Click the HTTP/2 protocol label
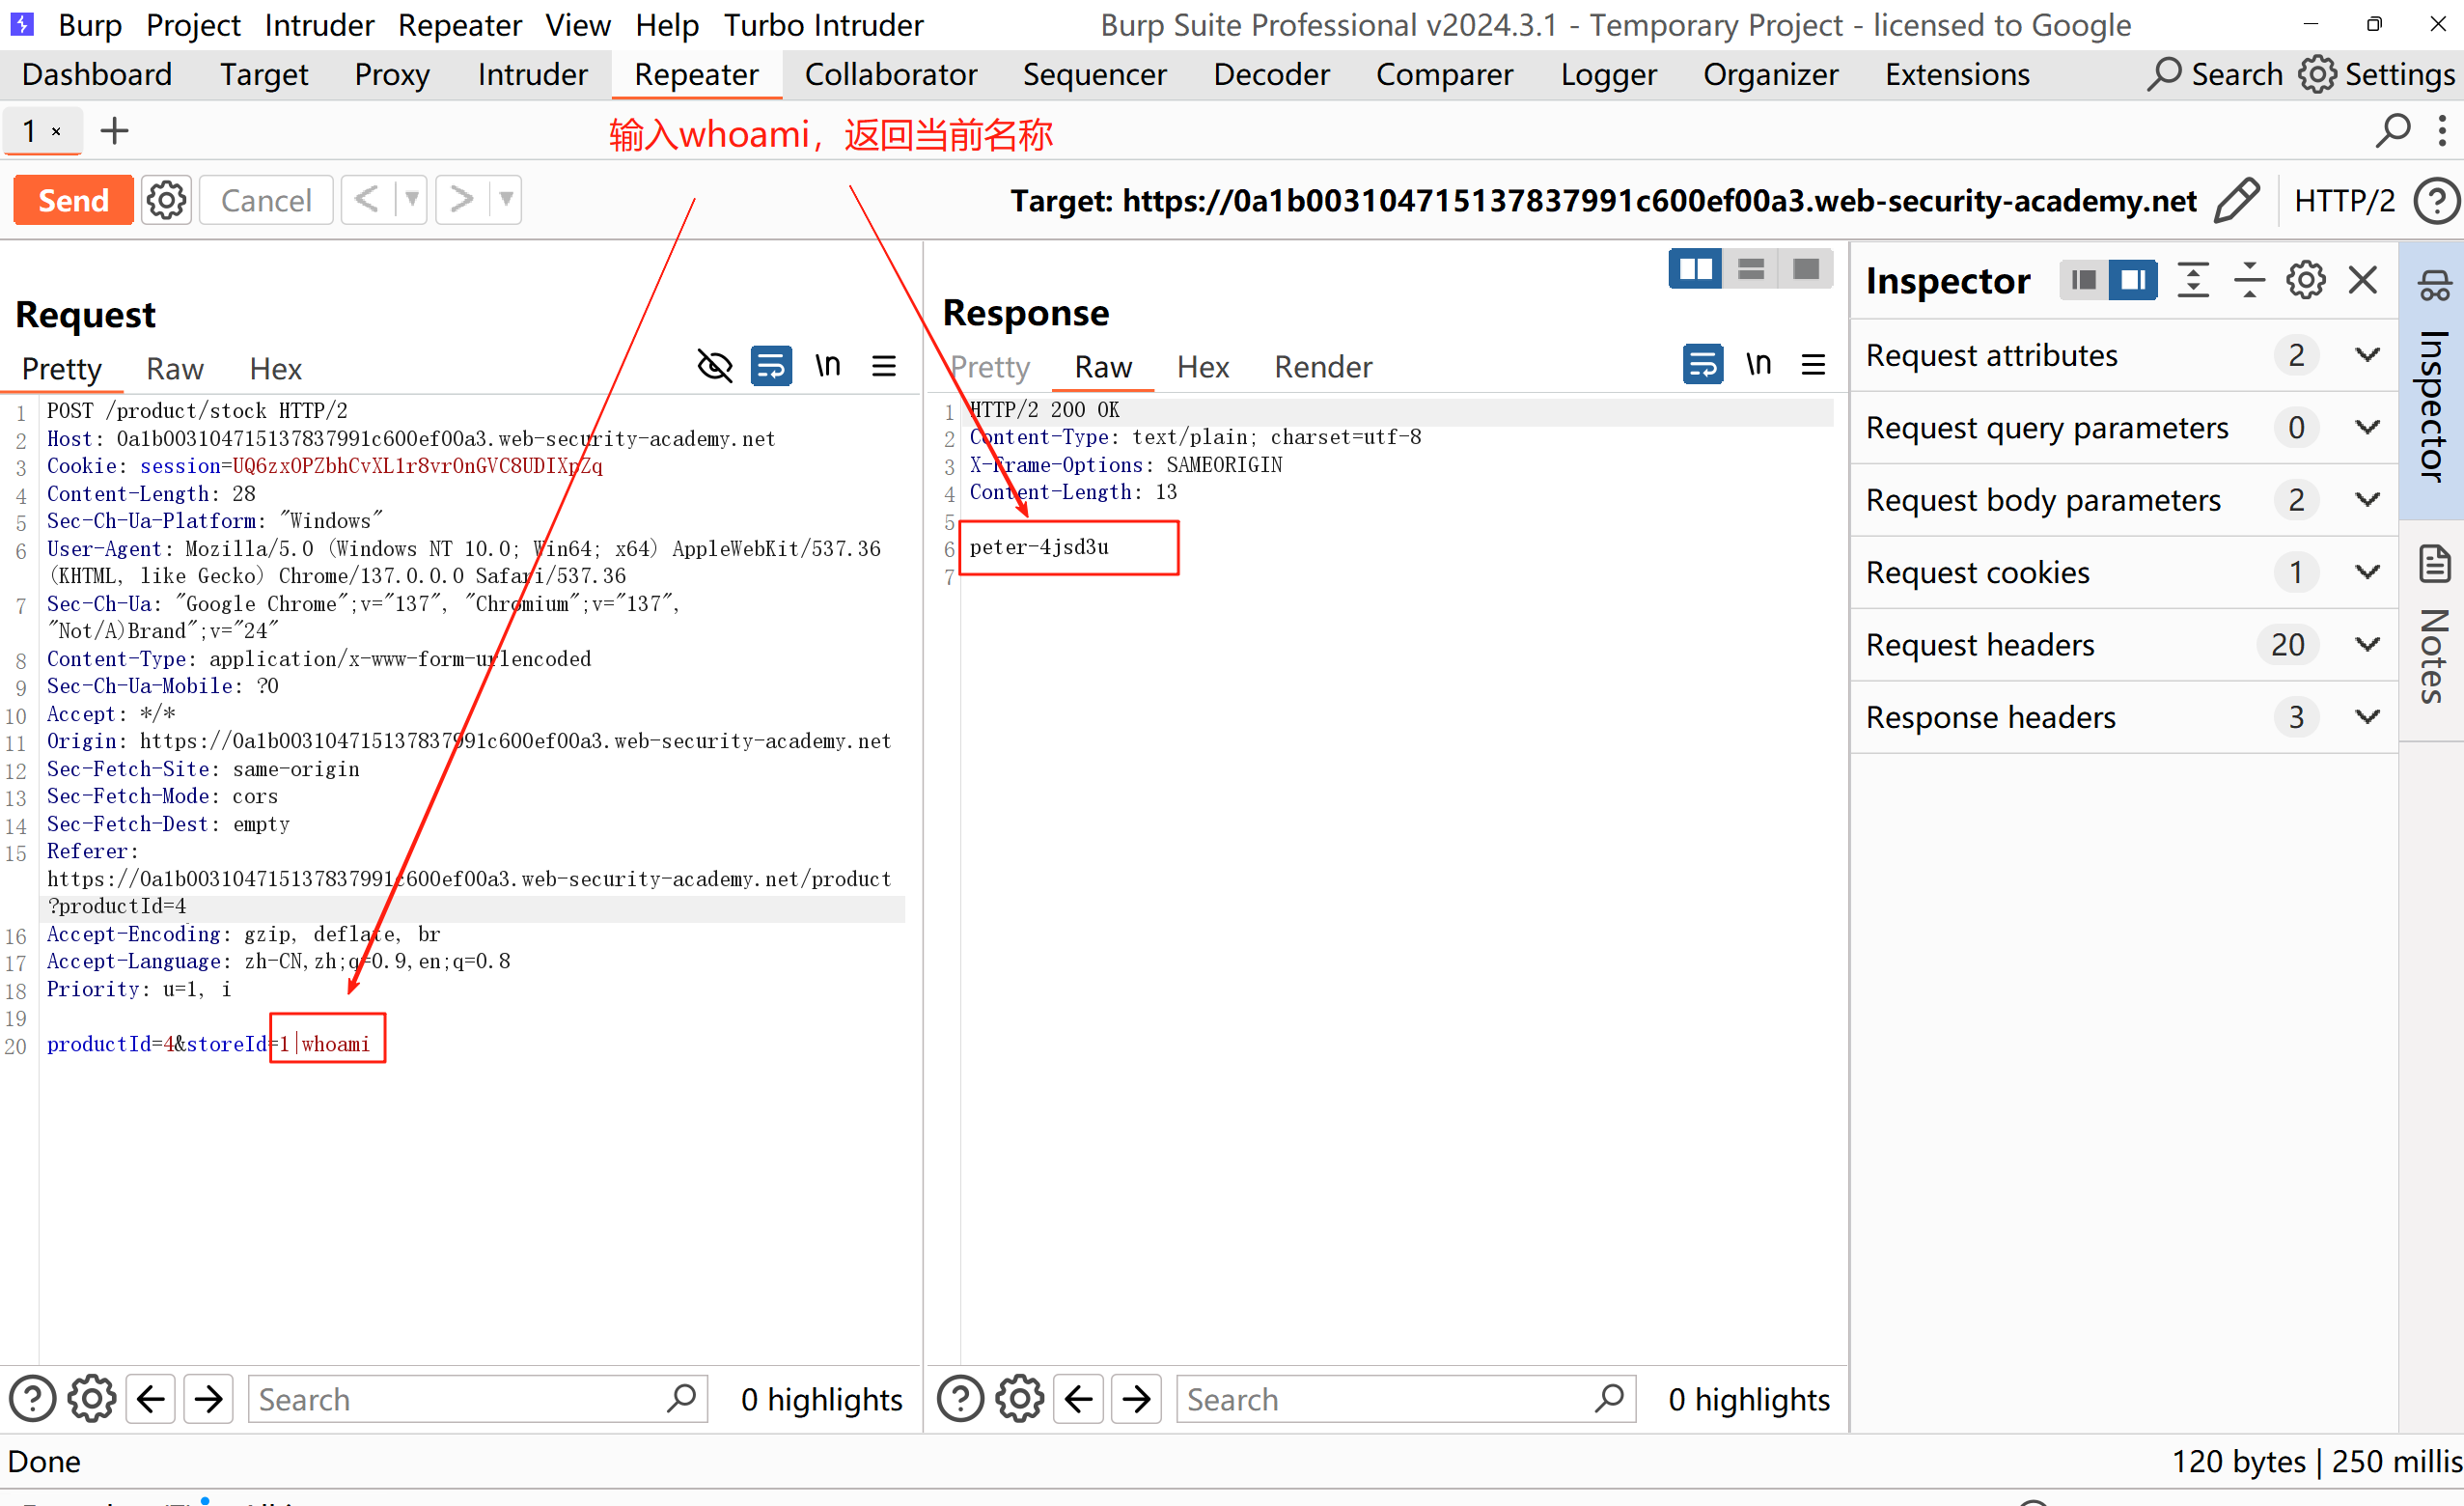The width and height of the screenshot is (2464, 1506). coord(2343,201)
